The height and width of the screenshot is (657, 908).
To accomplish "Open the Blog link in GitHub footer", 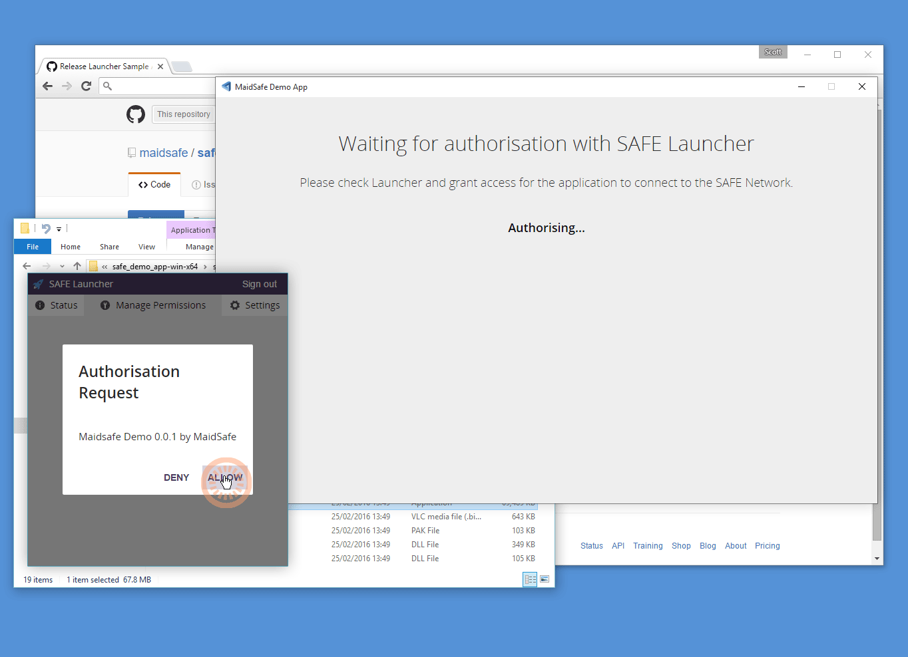I will point(708,546).
